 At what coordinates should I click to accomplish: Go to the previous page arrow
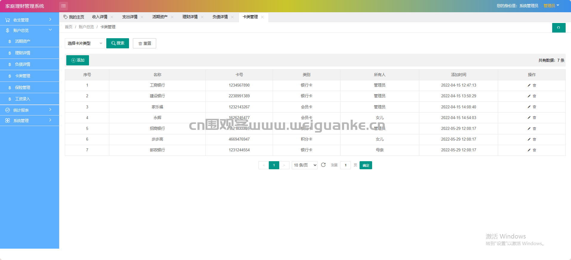coord(263,165)
